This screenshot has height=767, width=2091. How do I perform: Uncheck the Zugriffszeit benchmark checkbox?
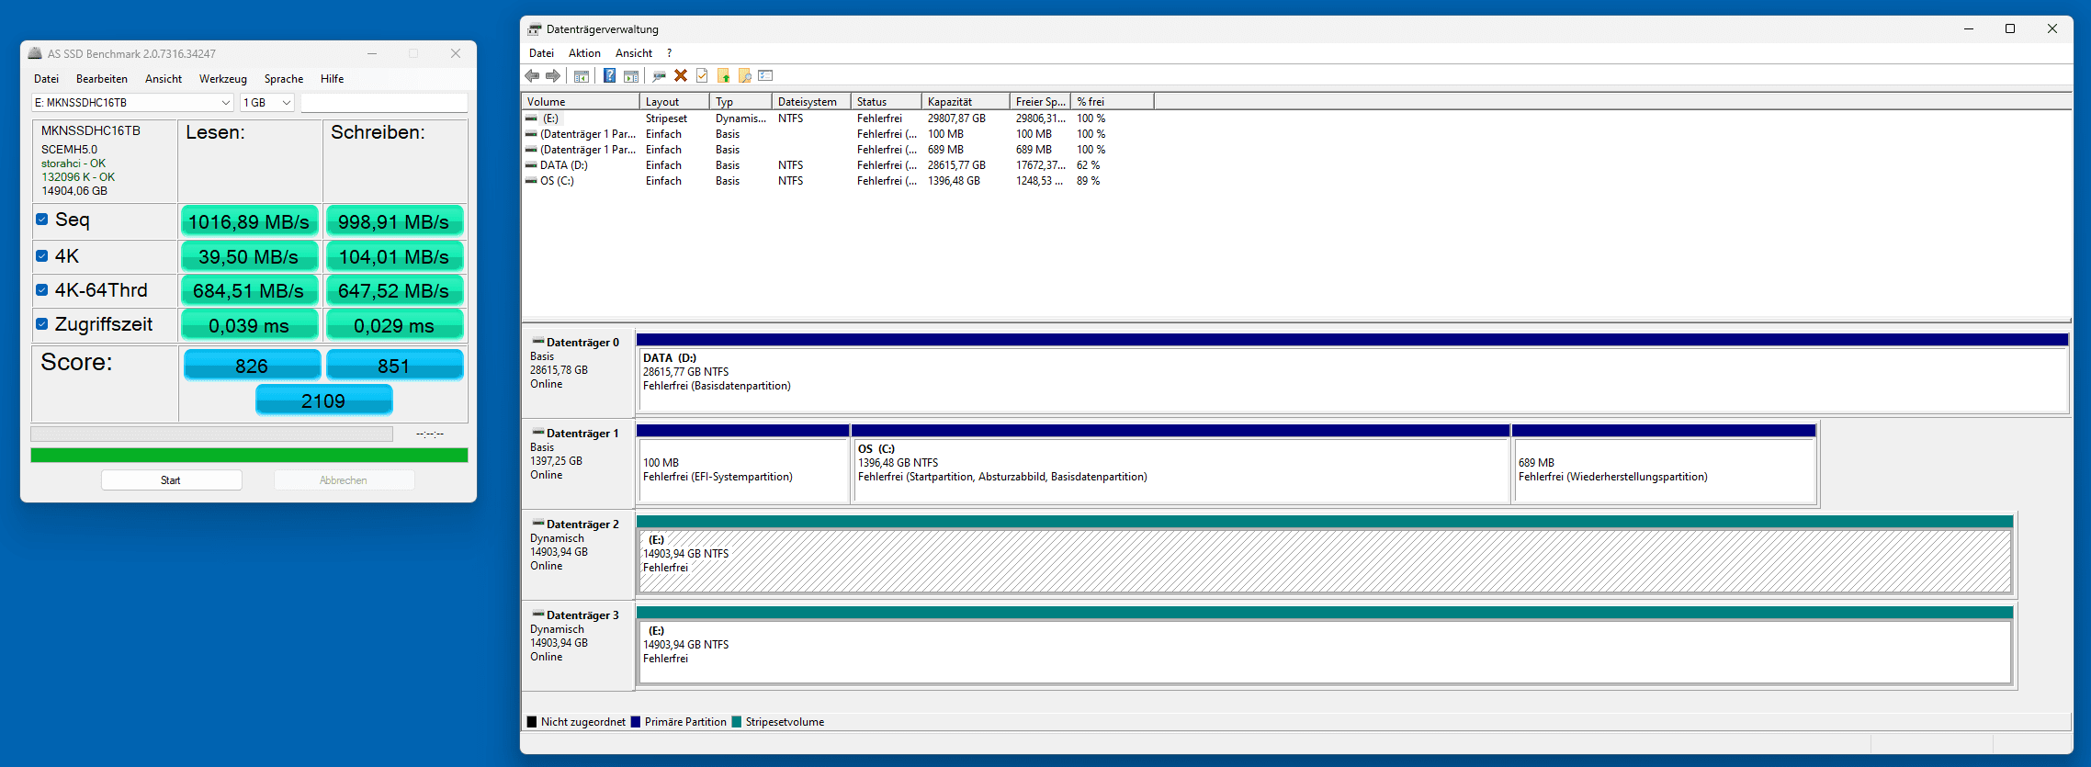tap(42, 324)
